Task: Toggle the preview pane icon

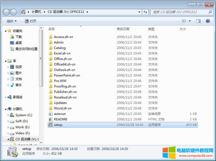Action: [x=198, y=21]
